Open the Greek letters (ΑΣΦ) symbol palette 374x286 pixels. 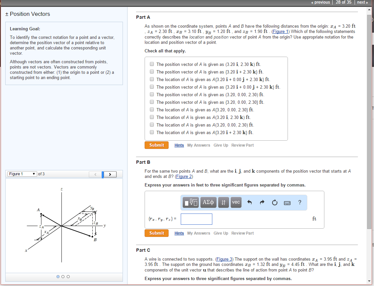click(208, 202)
